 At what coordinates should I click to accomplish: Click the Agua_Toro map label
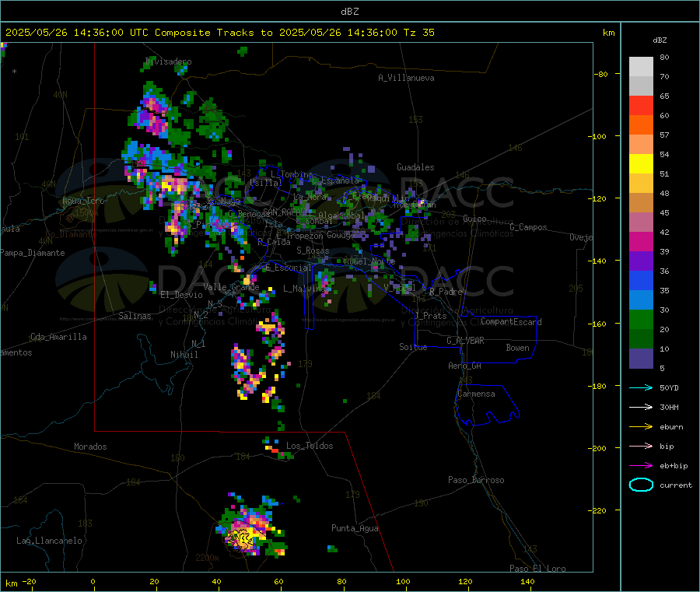click(83, 201)
